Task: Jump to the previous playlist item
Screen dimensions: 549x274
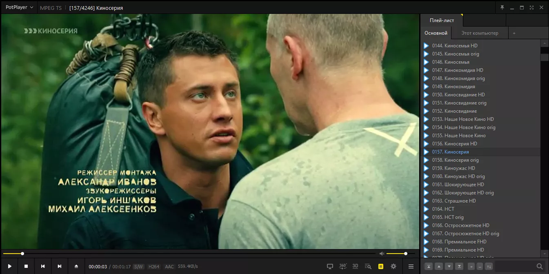Action: 42,266
